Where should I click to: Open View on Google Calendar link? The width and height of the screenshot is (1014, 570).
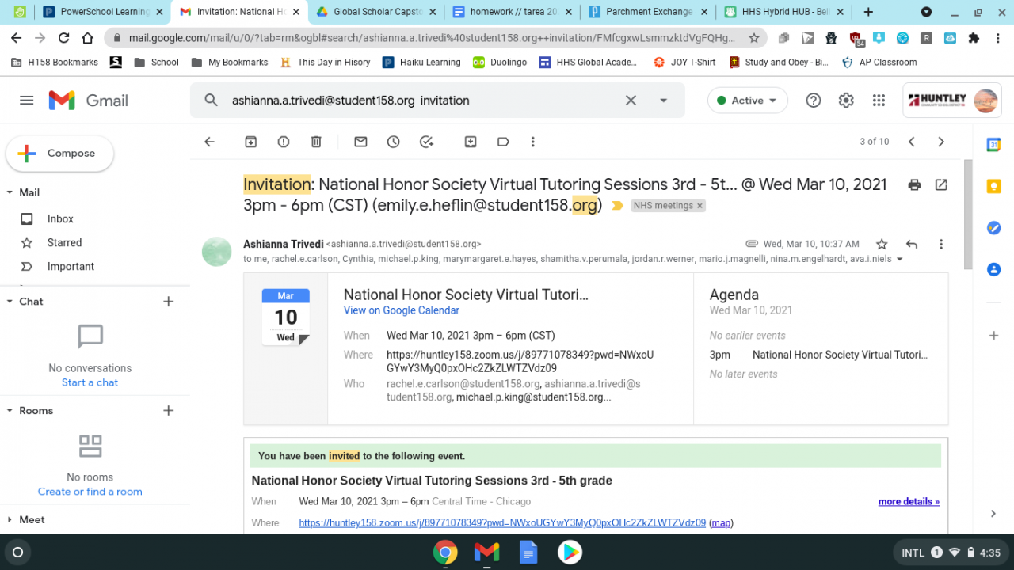402,310
